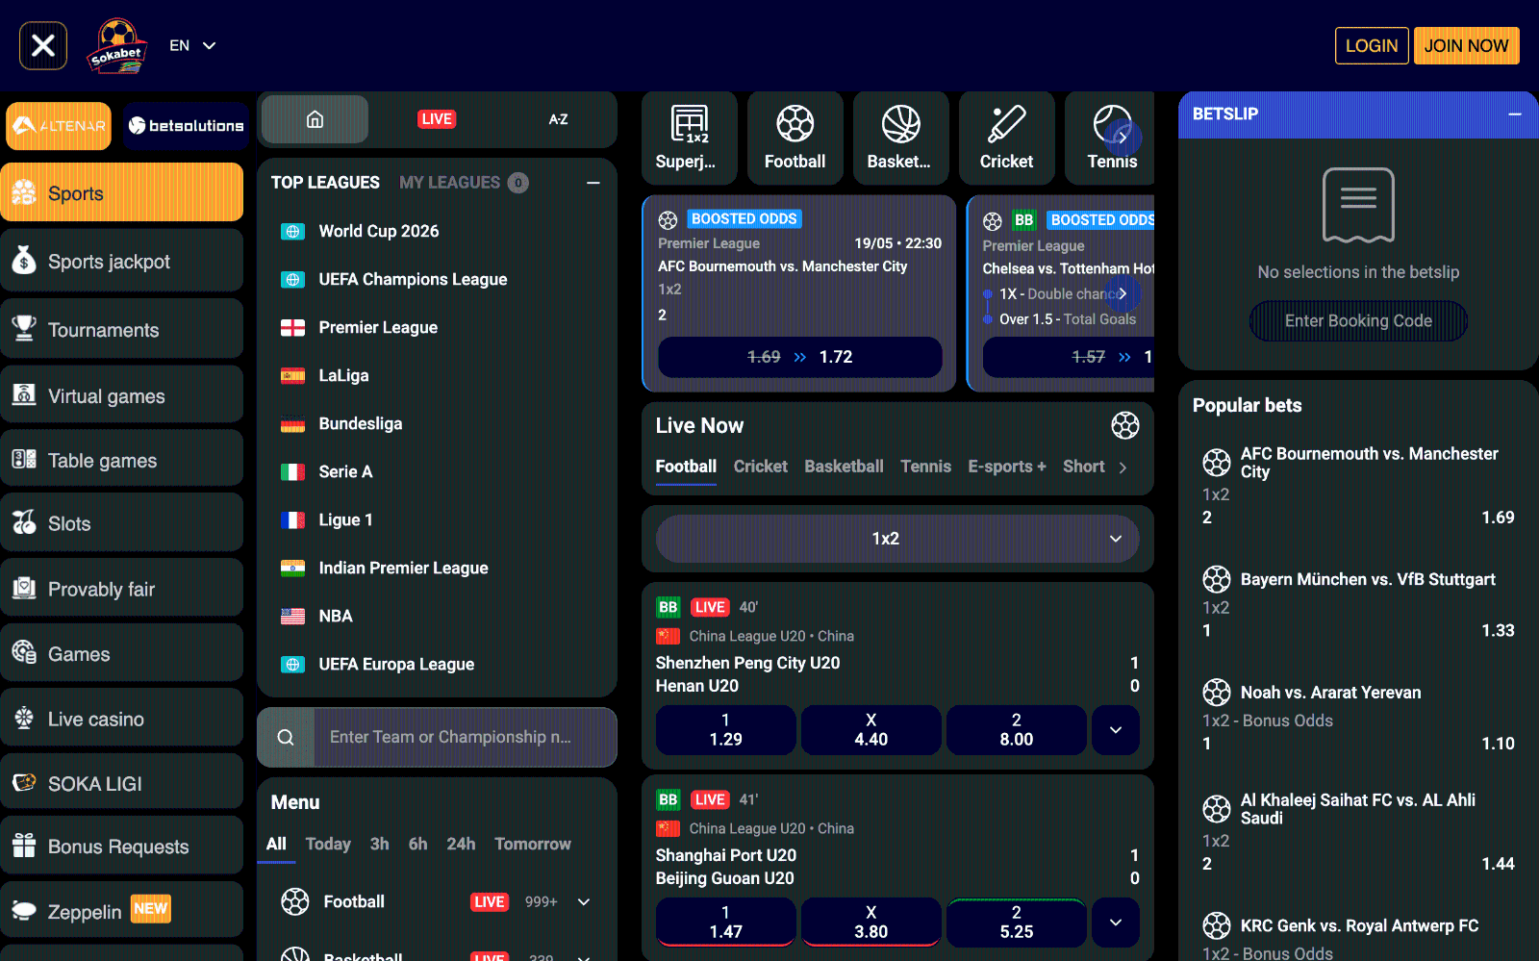Select the Tennis sport icon
This screenshot has width=1539, height=961.
pyautogui.click(x=1111, y=137)
